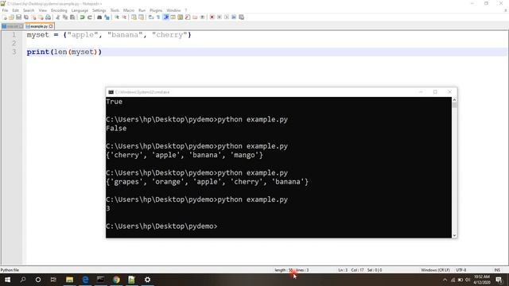This screenshot has width=509, height=286.
Task: Open Microsoft Edge from the taskbar
Action: 85,280
